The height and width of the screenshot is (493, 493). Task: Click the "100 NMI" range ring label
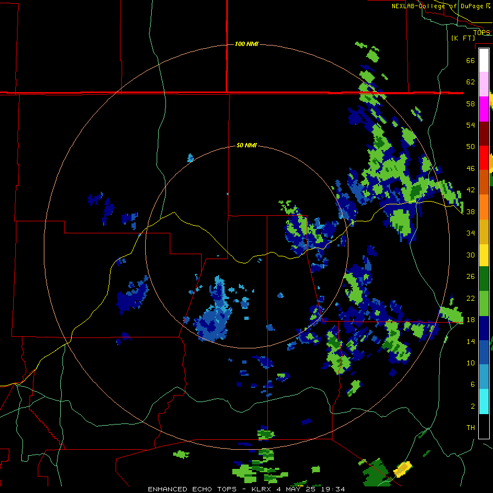[247, 44]
